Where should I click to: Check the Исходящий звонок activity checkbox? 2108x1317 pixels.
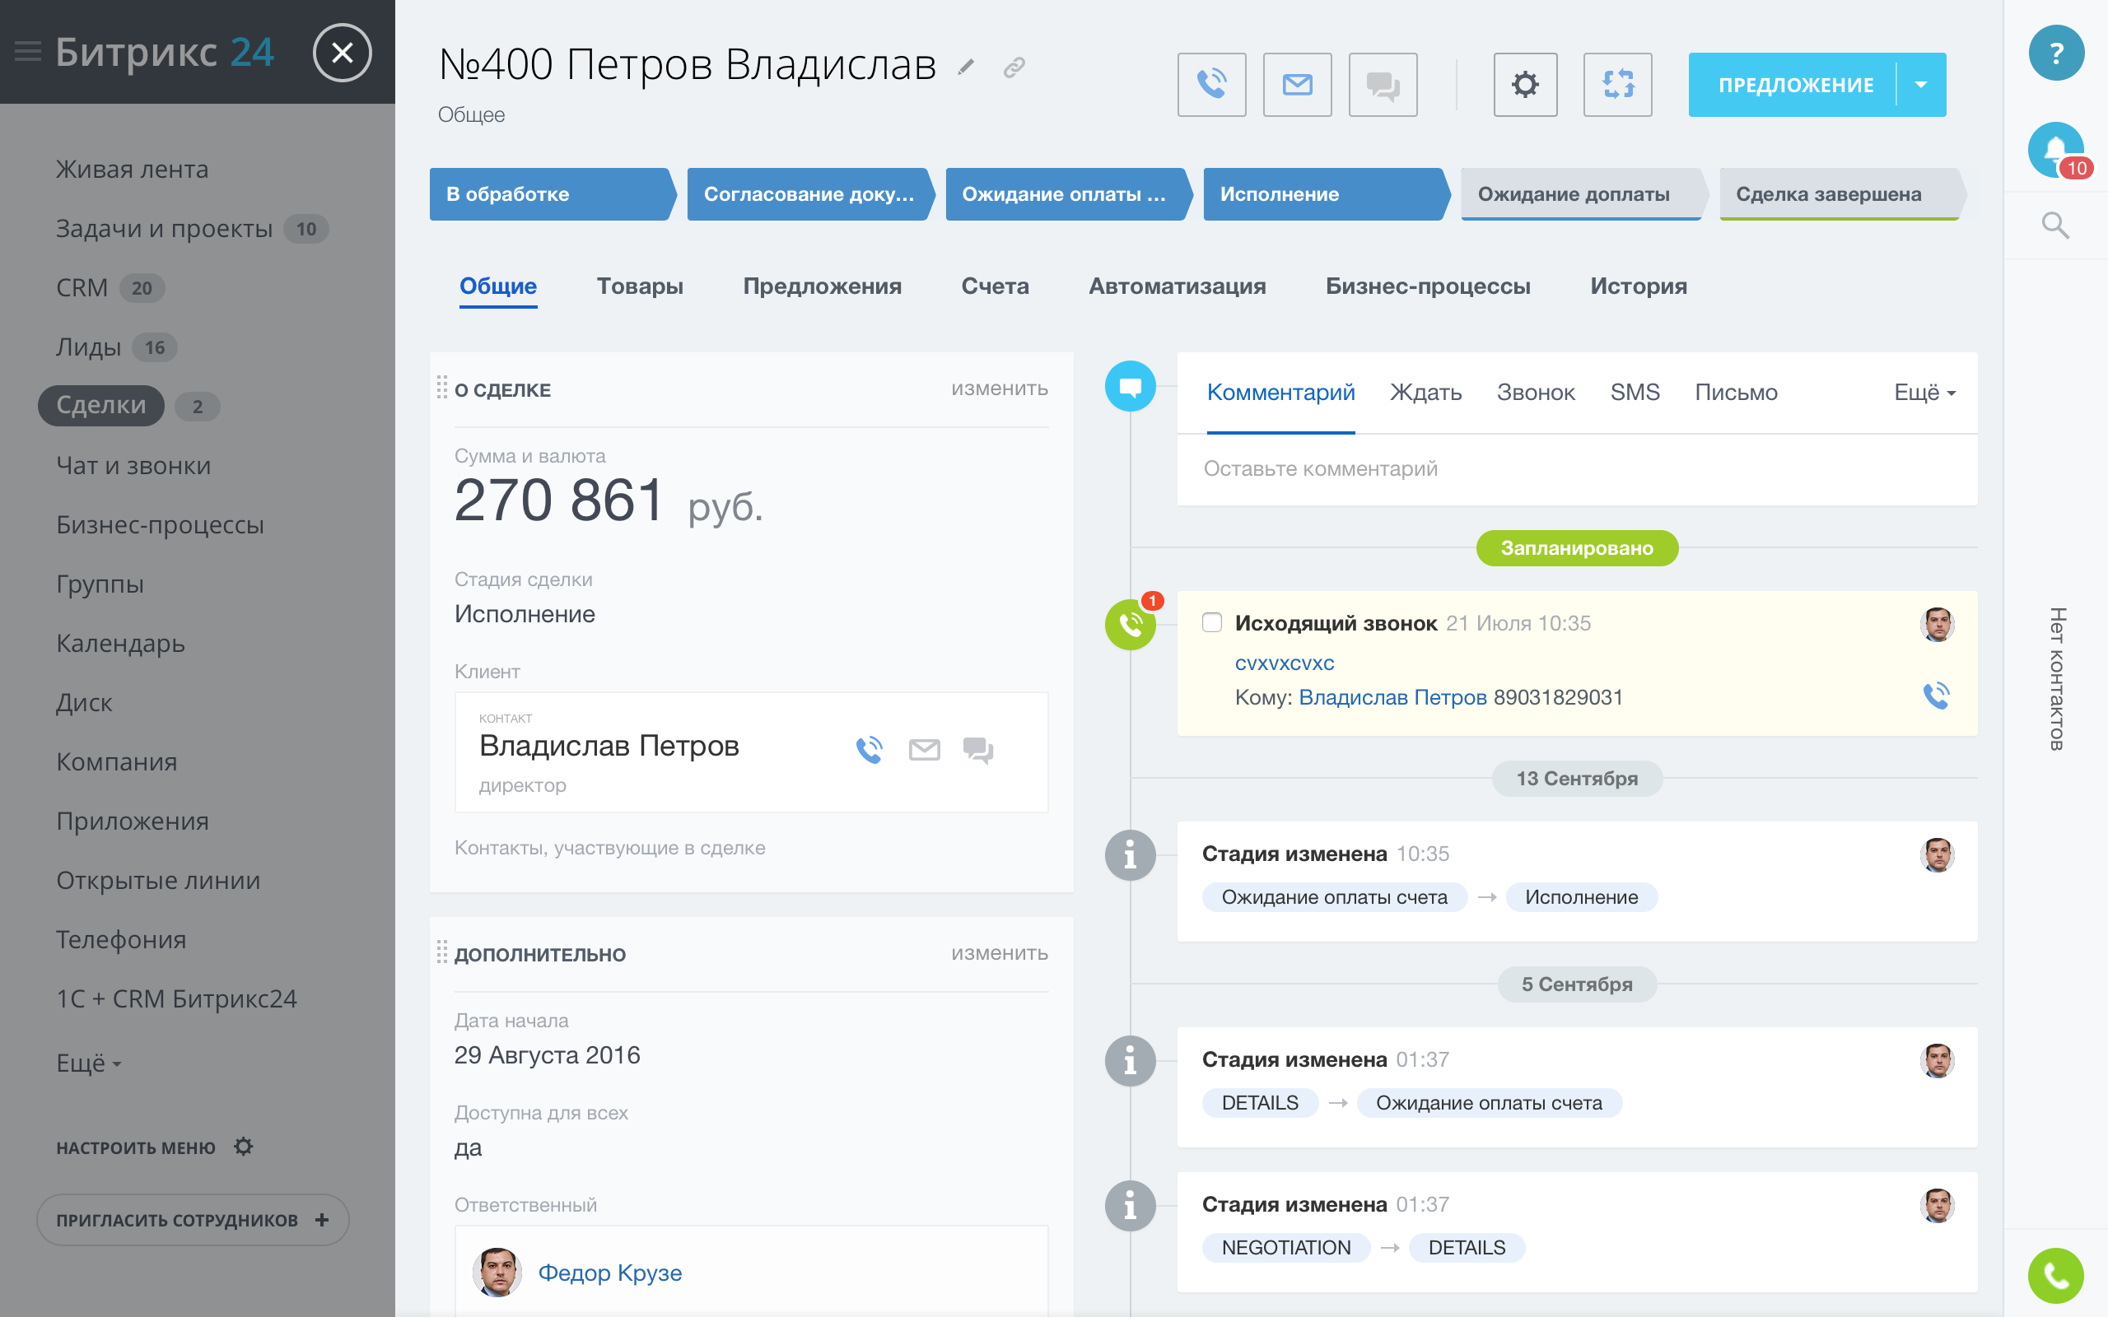point(1211,623)
